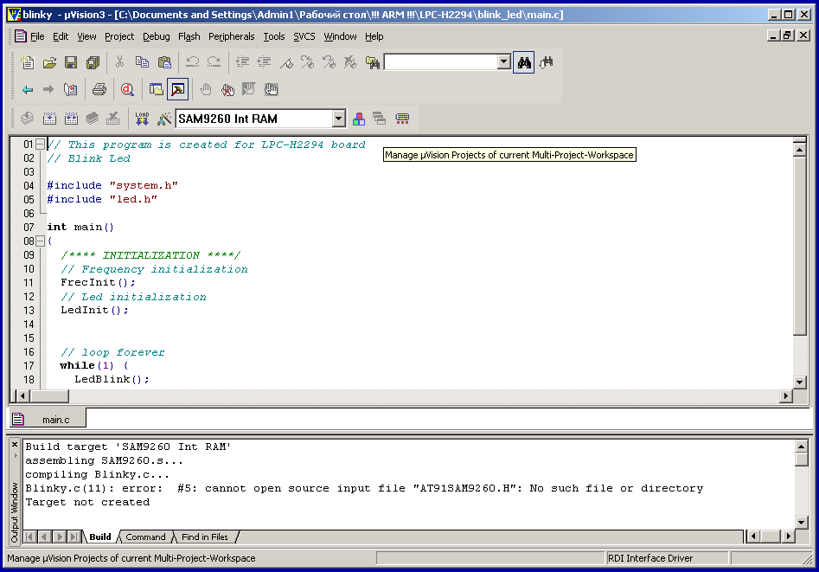Open the Flash menu
The height and width of the screenshot is (572, 819).
(189, 36)
